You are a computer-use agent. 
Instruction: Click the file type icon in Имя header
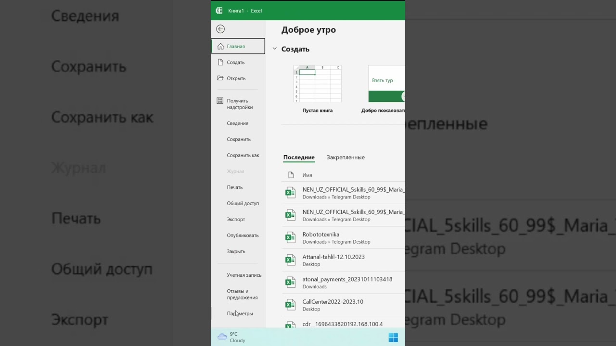point(291,175)
